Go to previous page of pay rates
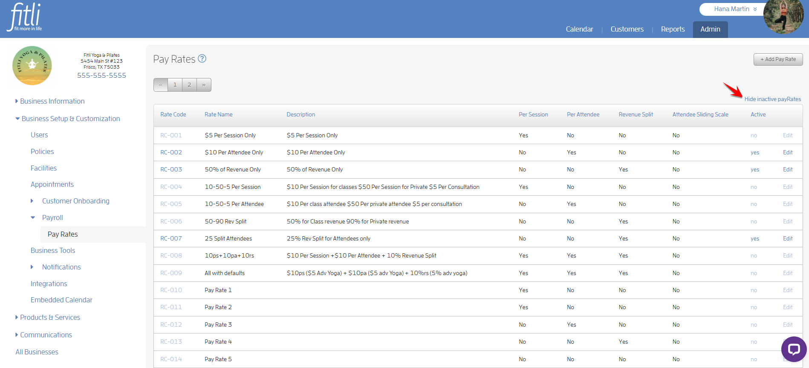 click(x=161, y=85)
